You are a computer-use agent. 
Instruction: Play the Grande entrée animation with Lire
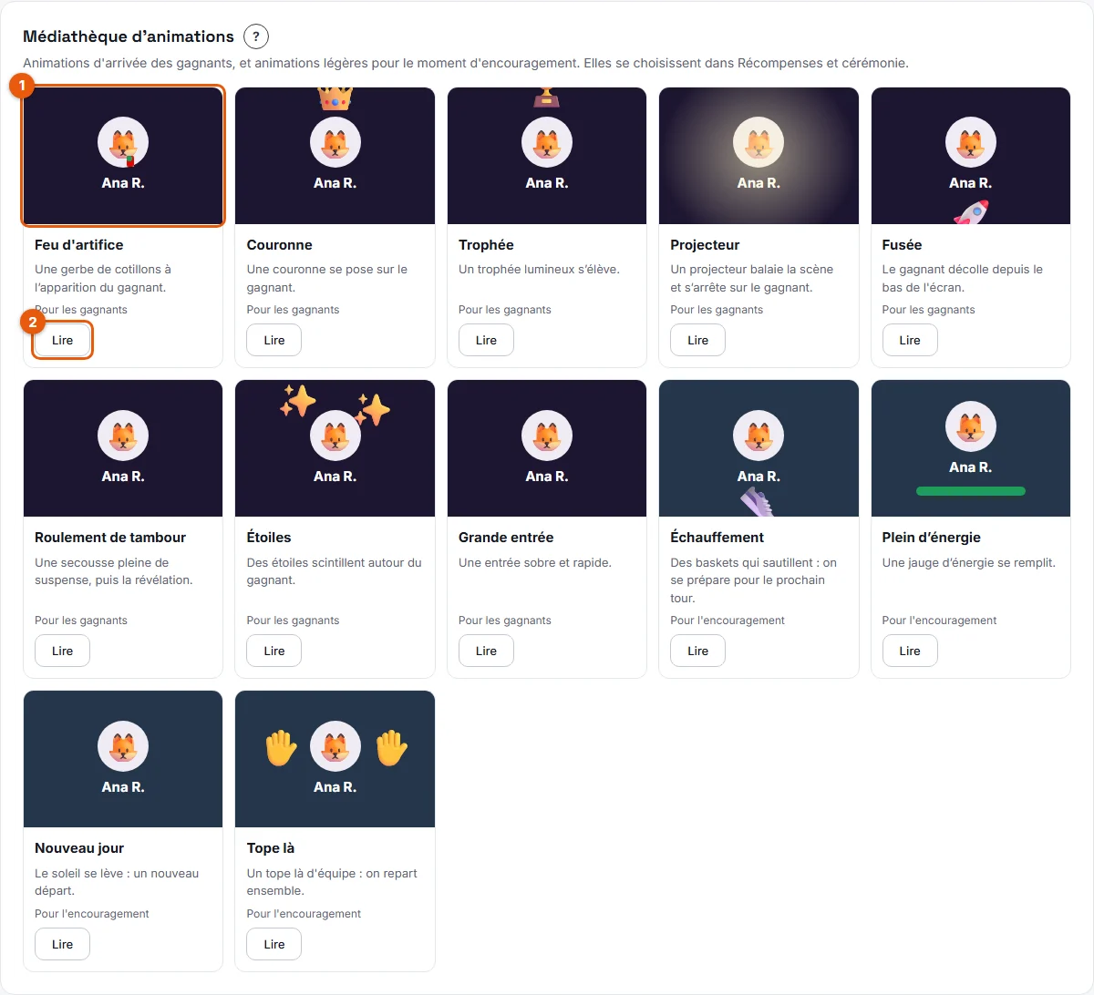coord(486,651)
